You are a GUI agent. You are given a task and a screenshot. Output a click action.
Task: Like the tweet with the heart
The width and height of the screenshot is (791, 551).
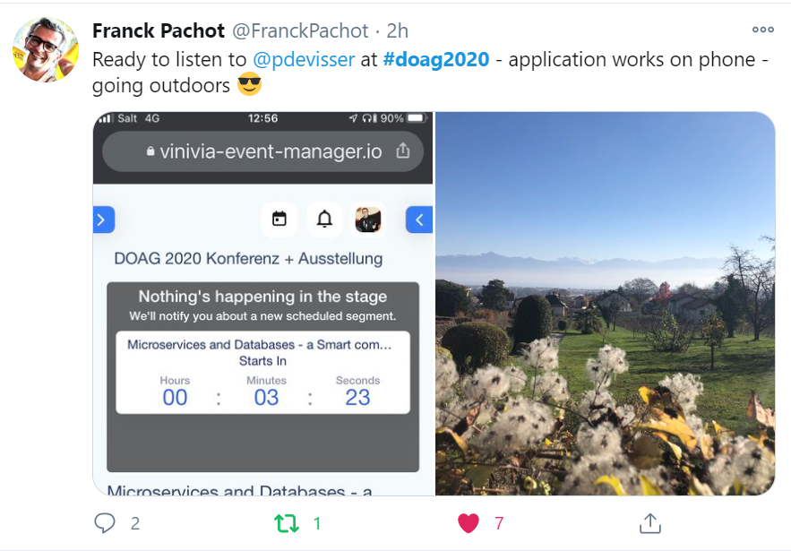[469, 523]
